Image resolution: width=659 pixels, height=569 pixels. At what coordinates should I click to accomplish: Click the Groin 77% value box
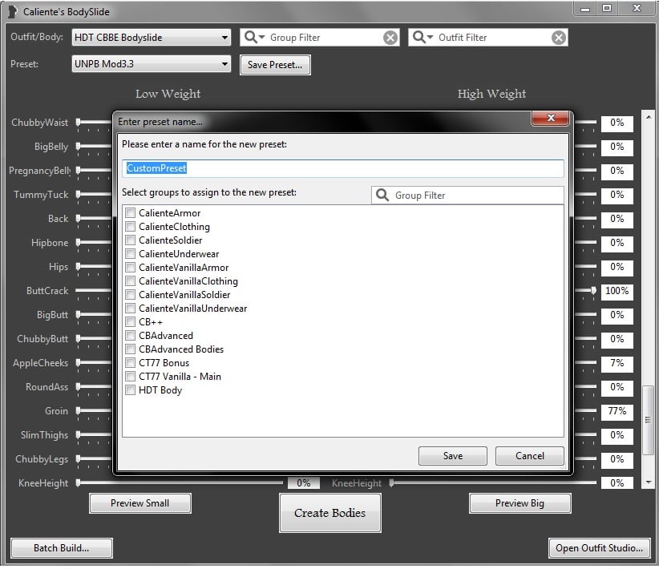pos(617,411)
